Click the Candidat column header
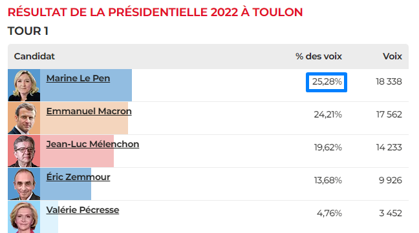The width and height of the screenshot is (419, 233). 34,57
